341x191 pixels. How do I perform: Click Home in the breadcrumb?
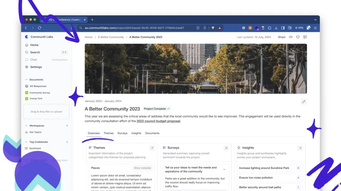point(88,37)
